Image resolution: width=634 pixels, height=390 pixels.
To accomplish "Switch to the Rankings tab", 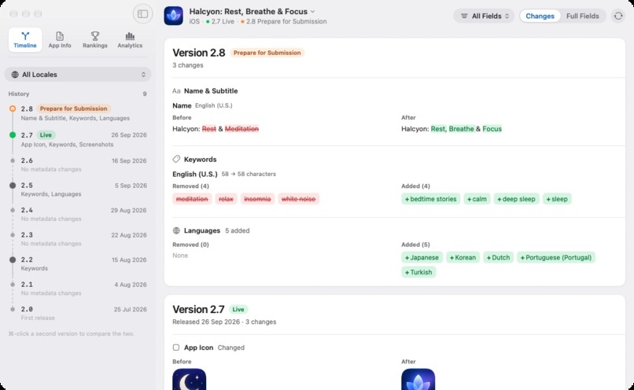I will click(x=95, y=39).
